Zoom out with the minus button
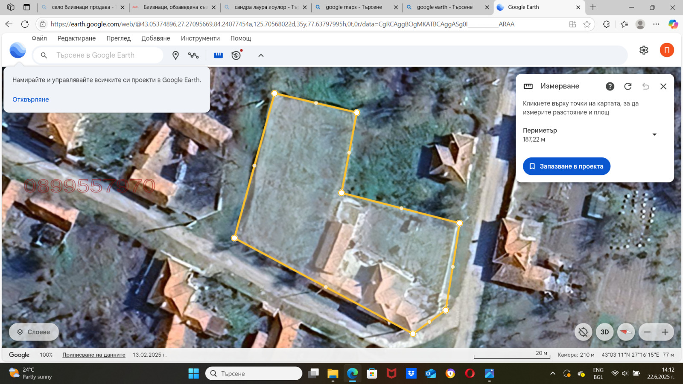Screen dimensions: 683x384 tap(647, 332)
